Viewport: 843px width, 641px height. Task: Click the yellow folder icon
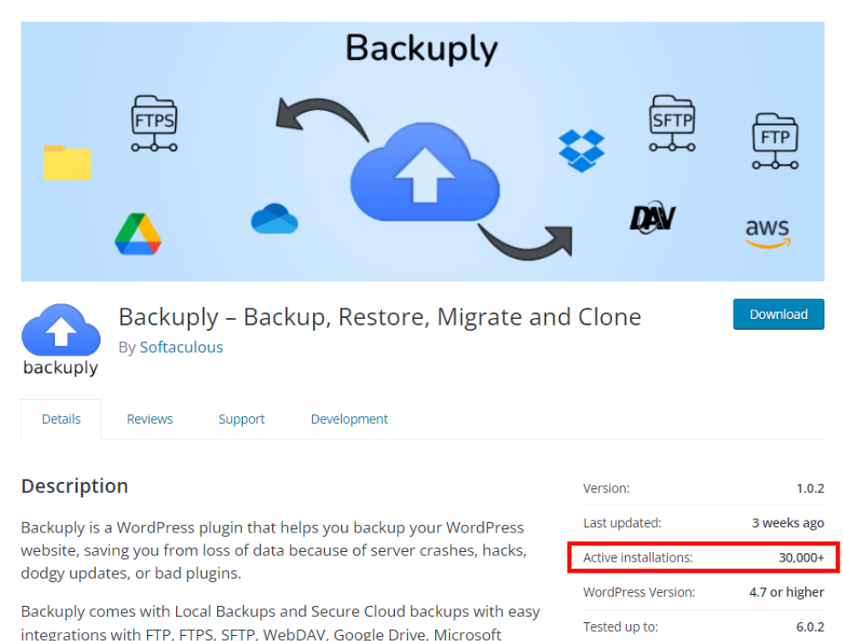pos(67,162)
